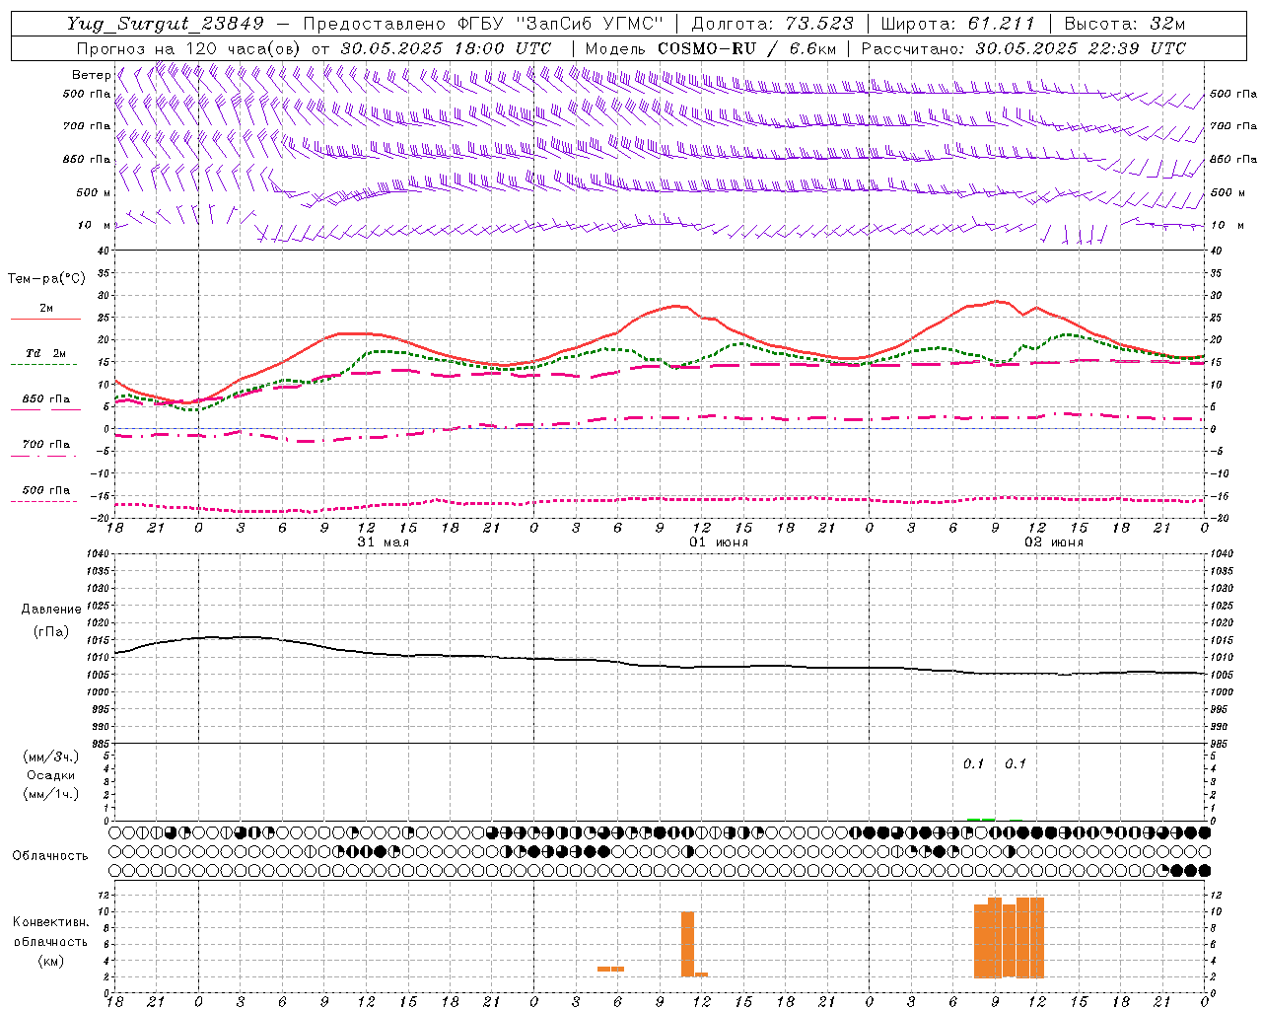Viewport: 1262px width, 1010px height.
Task: Click the tall orange convective bar on 01 июня
Action: (x=687, y=944)
